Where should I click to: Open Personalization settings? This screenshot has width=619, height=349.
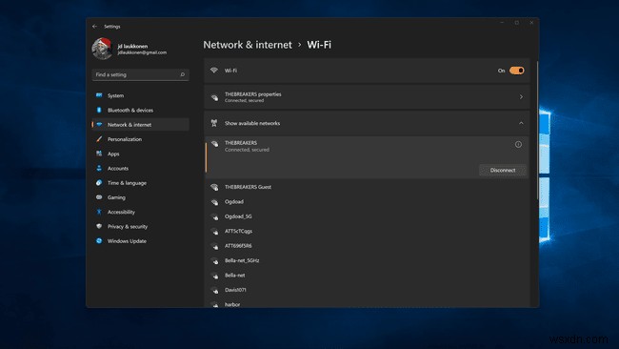pos(141,139)
